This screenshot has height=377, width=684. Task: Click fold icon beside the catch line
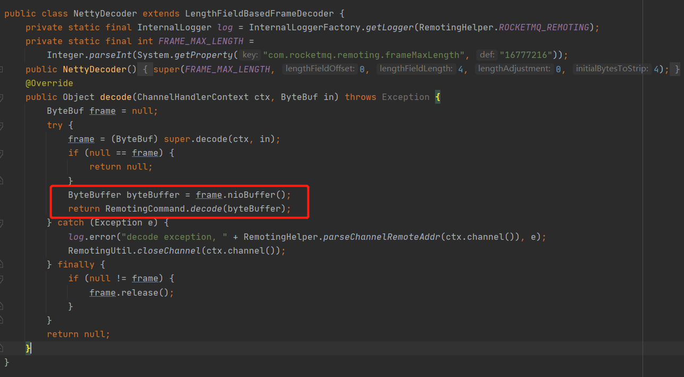click(2, 223)
